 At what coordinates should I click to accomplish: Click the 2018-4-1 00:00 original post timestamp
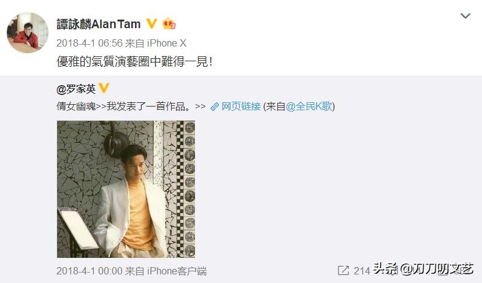coord(90,271)
